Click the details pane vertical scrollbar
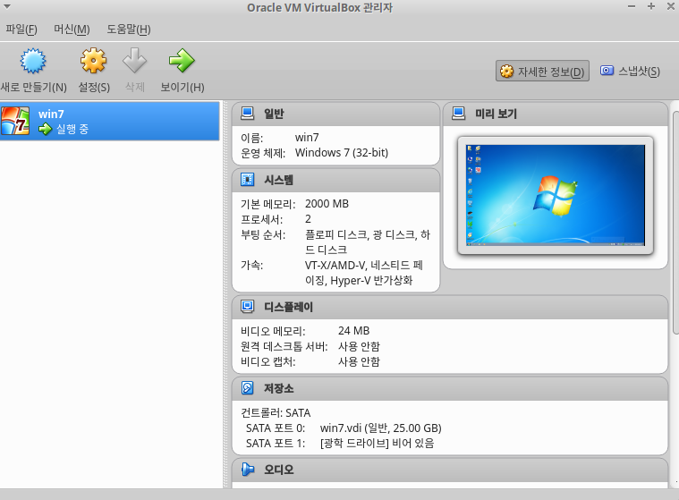 click(x=675, y=222)
